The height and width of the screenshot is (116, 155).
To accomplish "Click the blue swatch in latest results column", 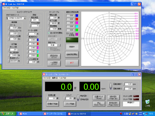I will (77, 15).
